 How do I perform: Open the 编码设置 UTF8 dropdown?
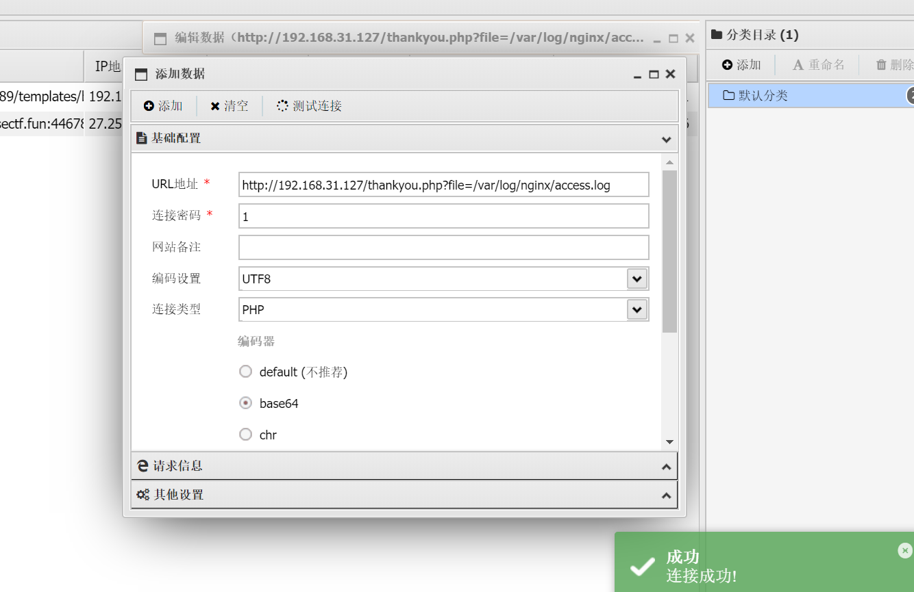[637, 279]
